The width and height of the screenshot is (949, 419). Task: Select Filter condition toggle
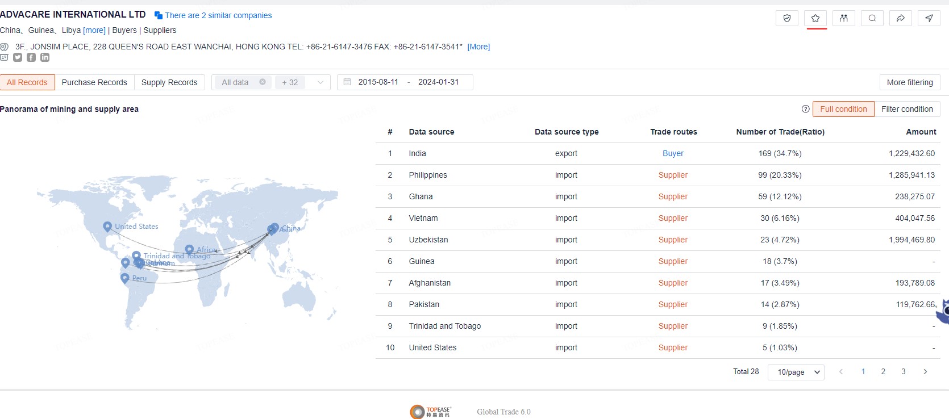point(907,109)
